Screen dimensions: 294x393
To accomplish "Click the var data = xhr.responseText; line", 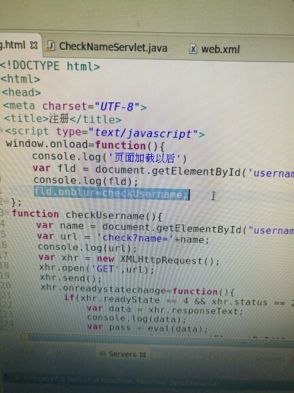I will click(165, 310).
